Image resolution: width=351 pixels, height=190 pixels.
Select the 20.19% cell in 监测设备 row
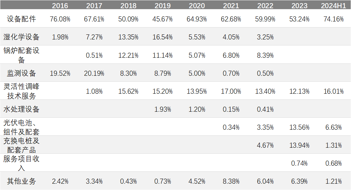click(x=94, y=74)
